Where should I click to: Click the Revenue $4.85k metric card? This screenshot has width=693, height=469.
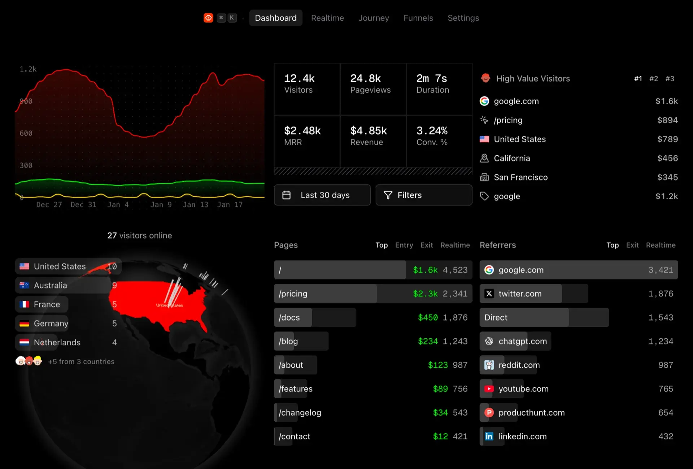point(373,141)
